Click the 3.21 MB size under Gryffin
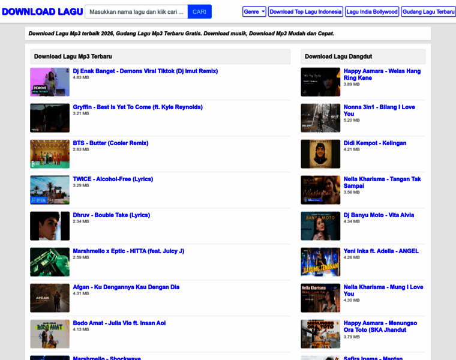The height and width of the screenshot is (360, 456). click(x=81, y=113)
